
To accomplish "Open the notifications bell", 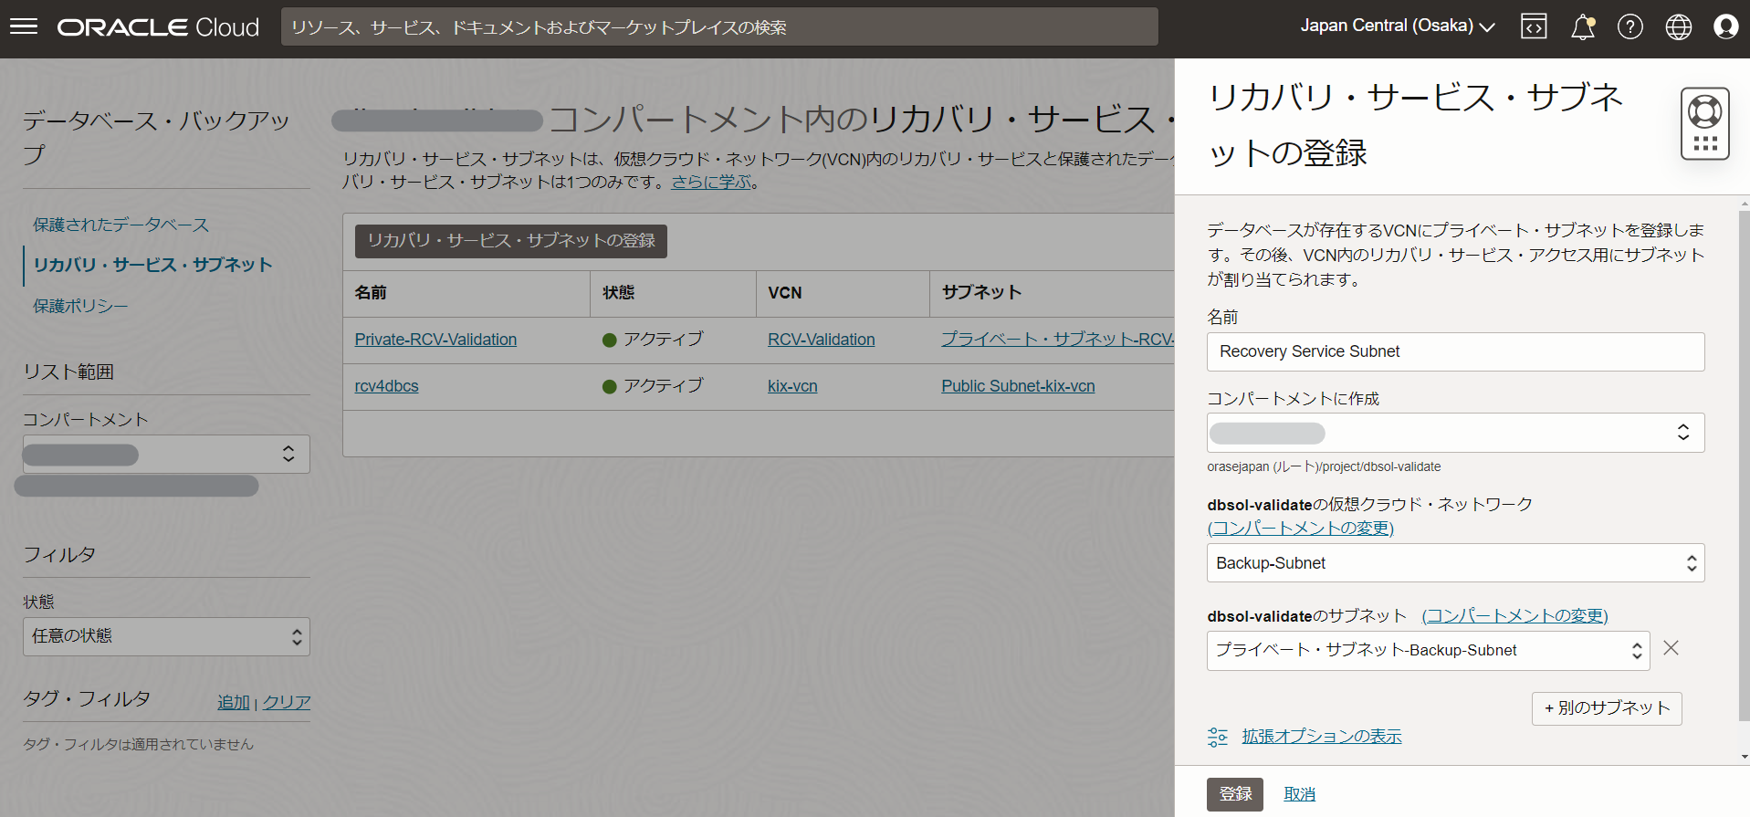I will 1582,27.
